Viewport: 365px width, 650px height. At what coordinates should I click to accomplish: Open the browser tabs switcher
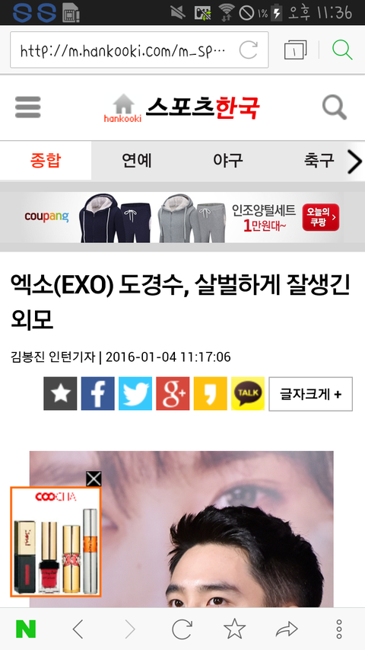pyautogui.click(x=296, y=50)
